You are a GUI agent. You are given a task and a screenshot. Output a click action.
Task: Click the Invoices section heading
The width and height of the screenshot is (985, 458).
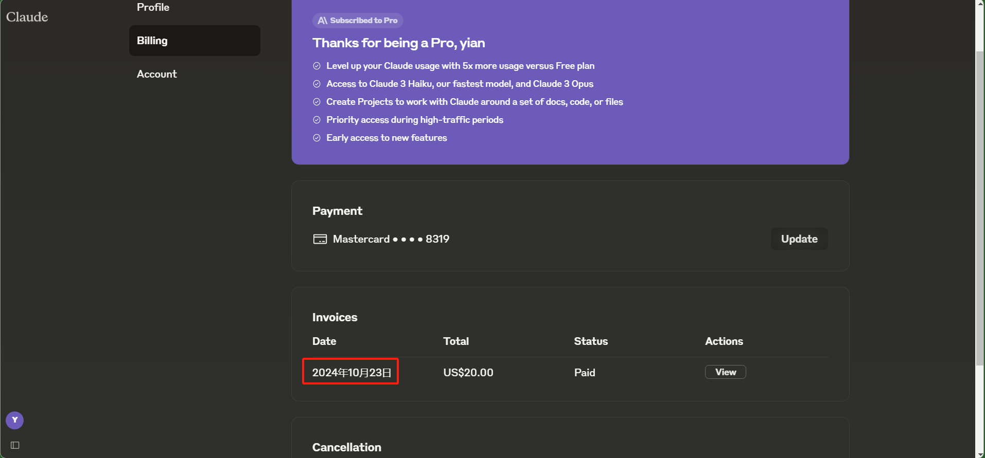coord(335,317)
